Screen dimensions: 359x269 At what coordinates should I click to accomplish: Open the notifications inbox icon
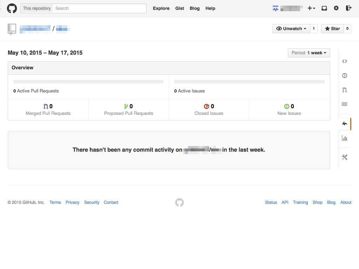click(x=324, y=8)
